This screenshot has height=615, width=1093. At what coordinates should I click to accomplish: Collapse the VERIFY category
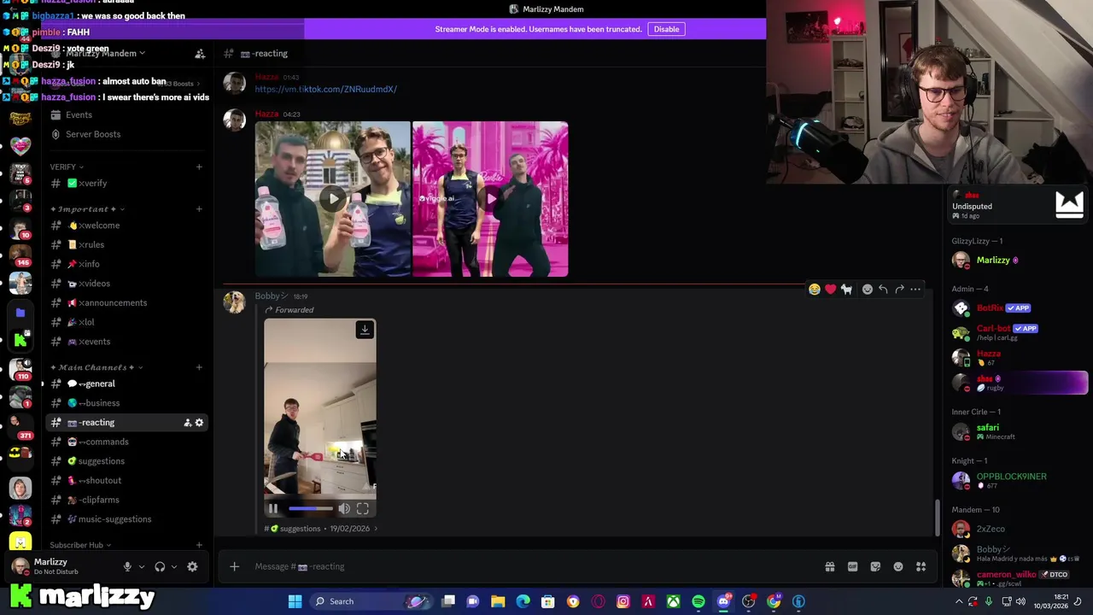[x=67, y=167]
